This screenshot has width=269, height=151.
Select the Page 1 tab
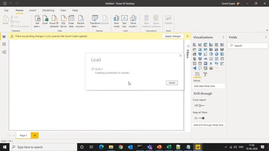click(24, 135)
